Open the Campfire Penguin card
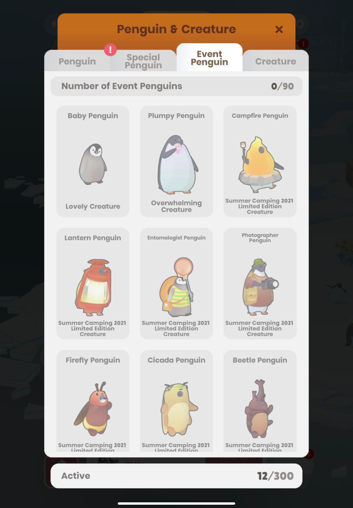 pyautogui.click(x=260, y=161)
